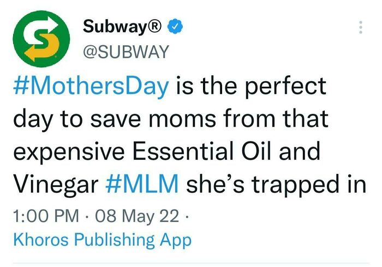Open the Subway display name
This screenshot has width=382, height=267.
tap(116, 27)
